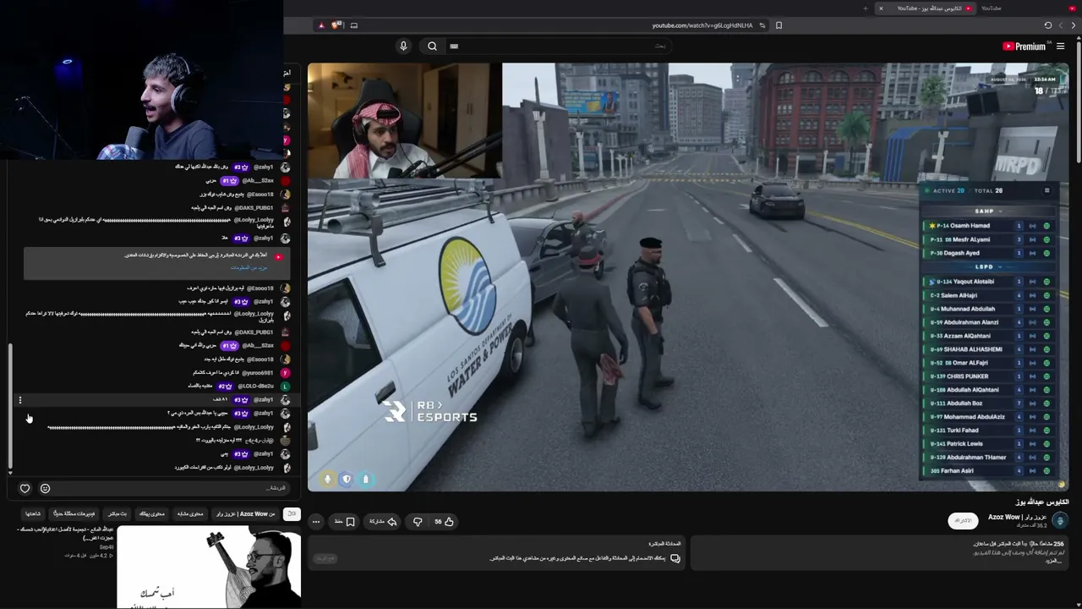
Task: Open the emoji picker in live chat
Action: point(45,488)
